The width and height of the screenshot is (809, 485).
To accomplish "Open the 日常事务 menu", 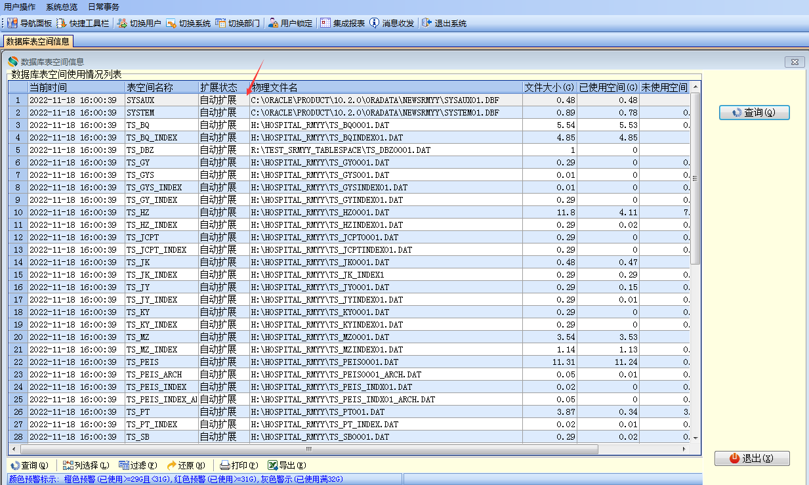I will click(x=104, y=7).
